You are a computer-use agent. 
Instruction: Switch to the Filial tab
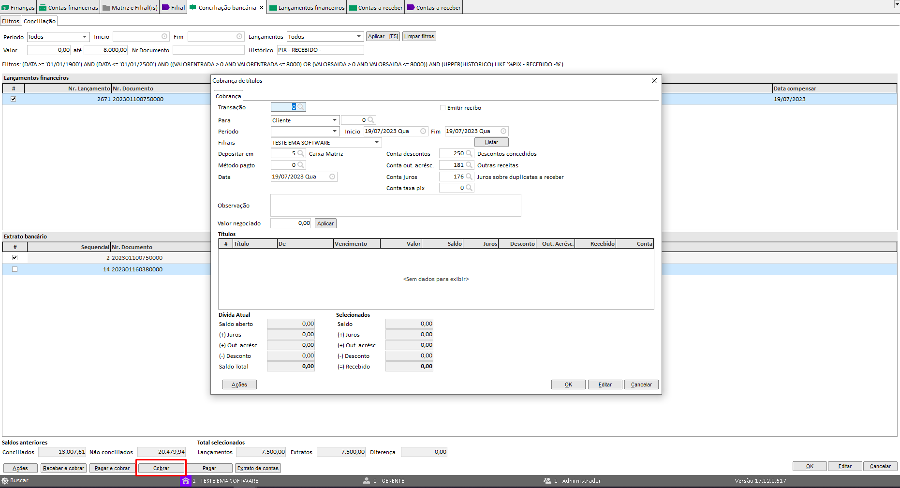coord(174,7)
